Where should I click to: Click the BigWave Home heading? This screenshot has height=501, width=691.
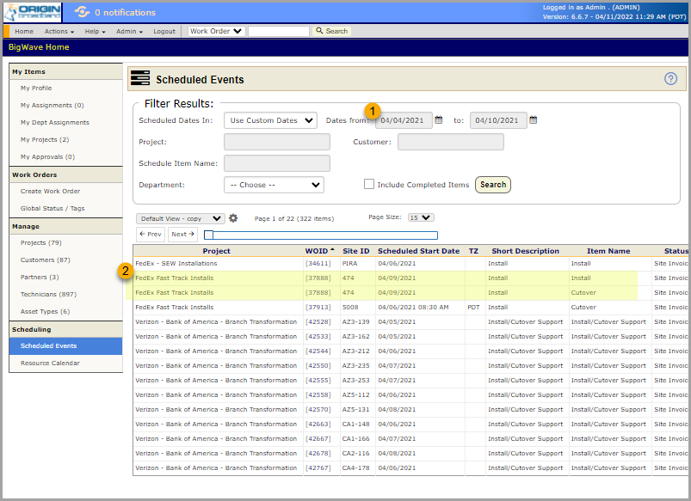[x=39, y=47]
